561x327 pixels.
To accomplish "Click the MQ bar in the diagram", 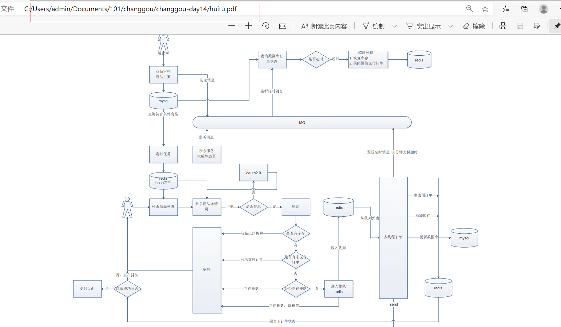I will [x=302, y=122].
